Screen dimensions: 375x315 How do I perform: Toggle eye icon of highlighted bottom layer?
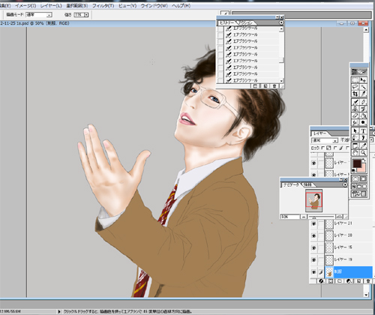coord(313,272)
